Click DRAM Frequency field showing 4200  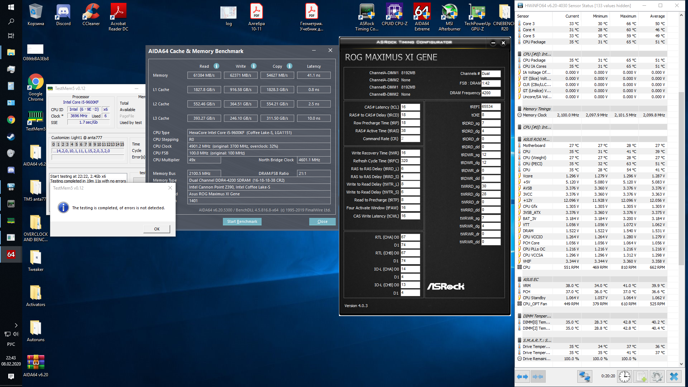click(491, 93)
